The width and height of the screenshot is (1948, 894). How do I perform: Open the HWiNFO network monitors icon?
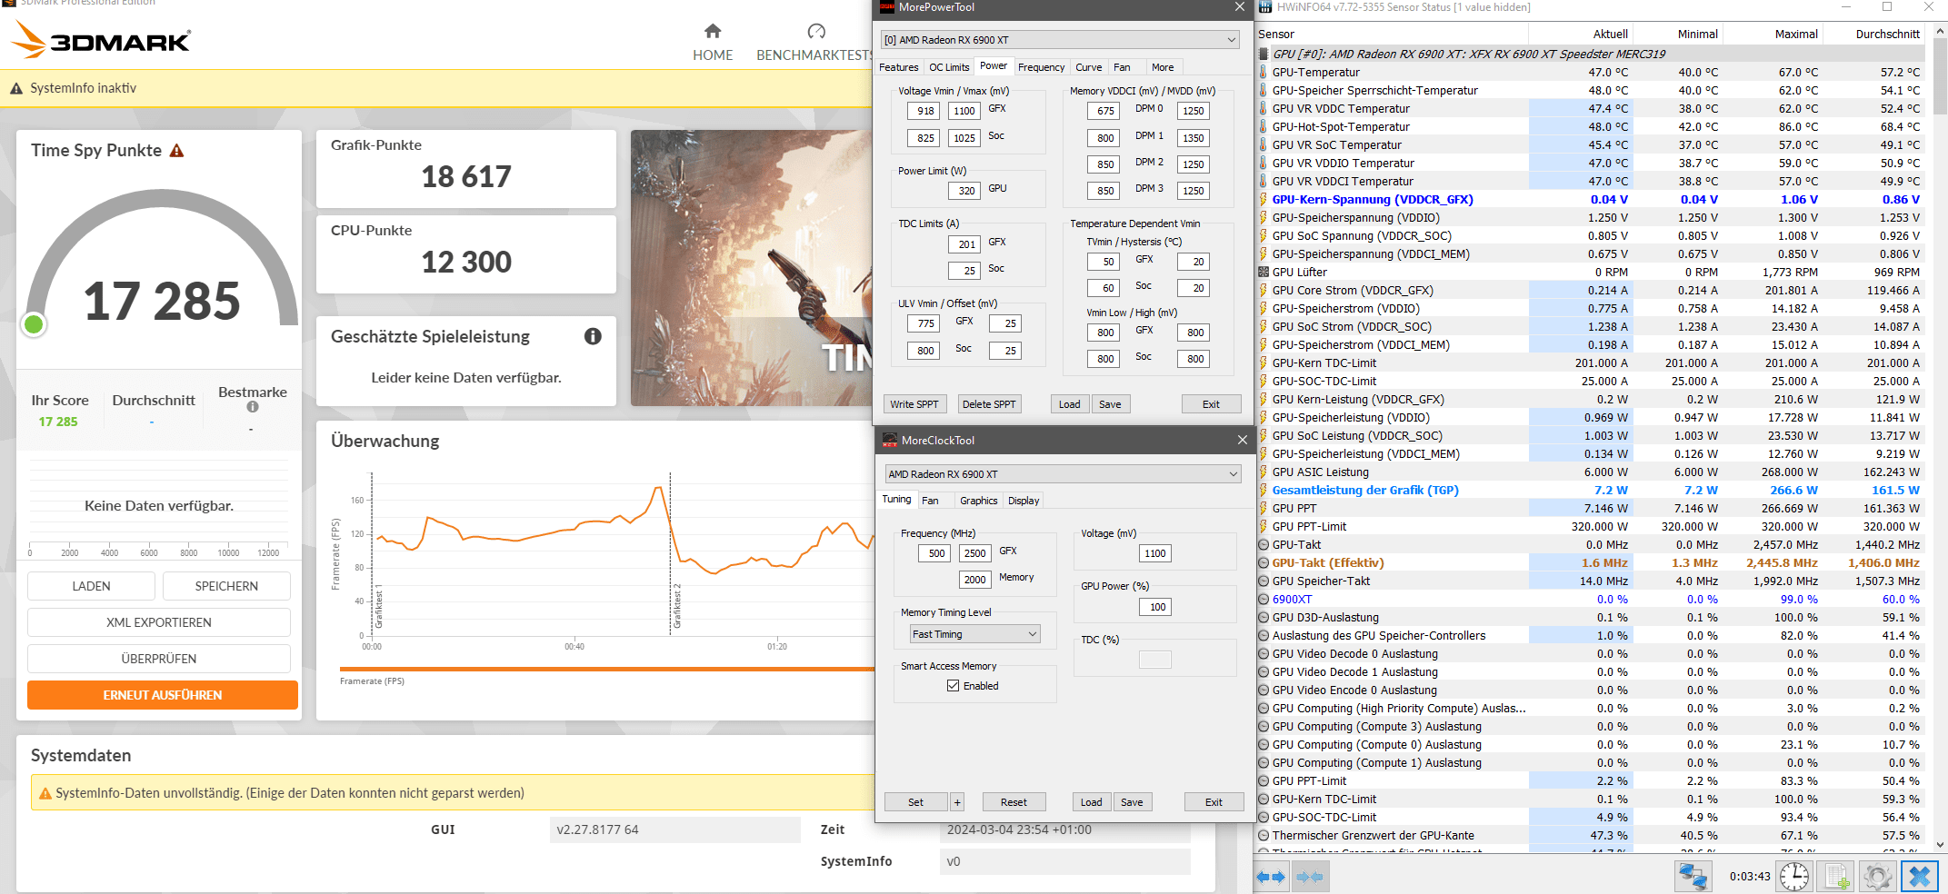pyautogui.click(x=1693, y=877)
